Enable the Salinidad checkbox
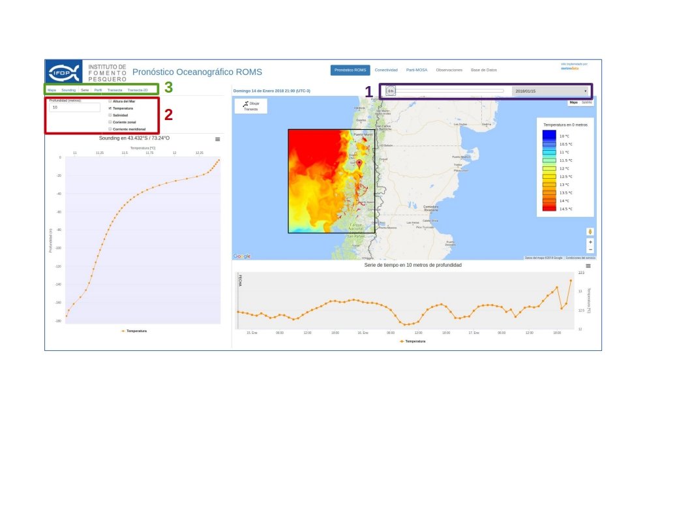 pyautogui.click(x=110, y=115)
